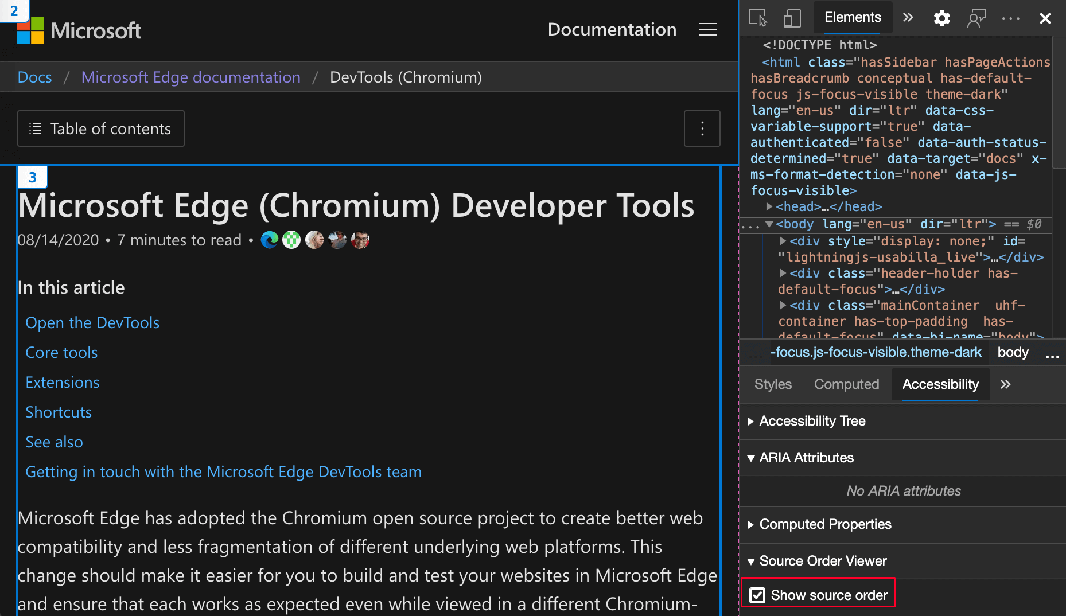
Task: Open the Microsoft Edge documentation breadcrumb
Action: (191, 77)
